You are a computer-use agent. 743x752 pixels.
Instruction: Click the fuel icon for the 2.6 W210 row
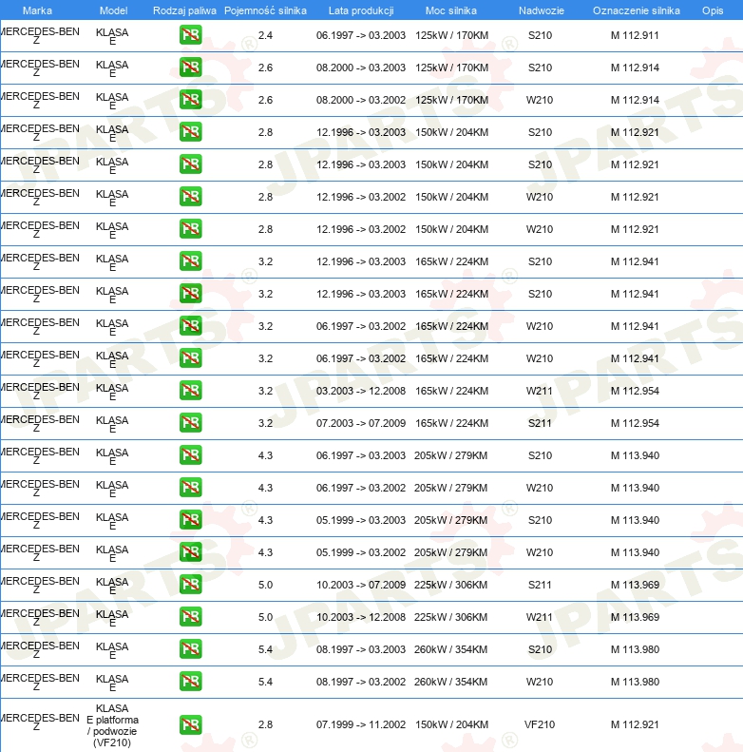190,101
